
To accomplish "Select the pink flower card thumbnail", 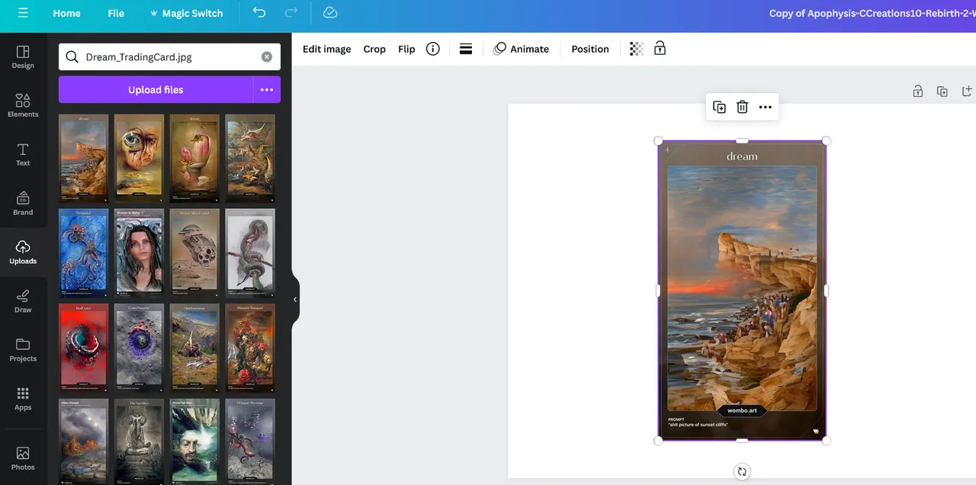I will tap(194, 158).
